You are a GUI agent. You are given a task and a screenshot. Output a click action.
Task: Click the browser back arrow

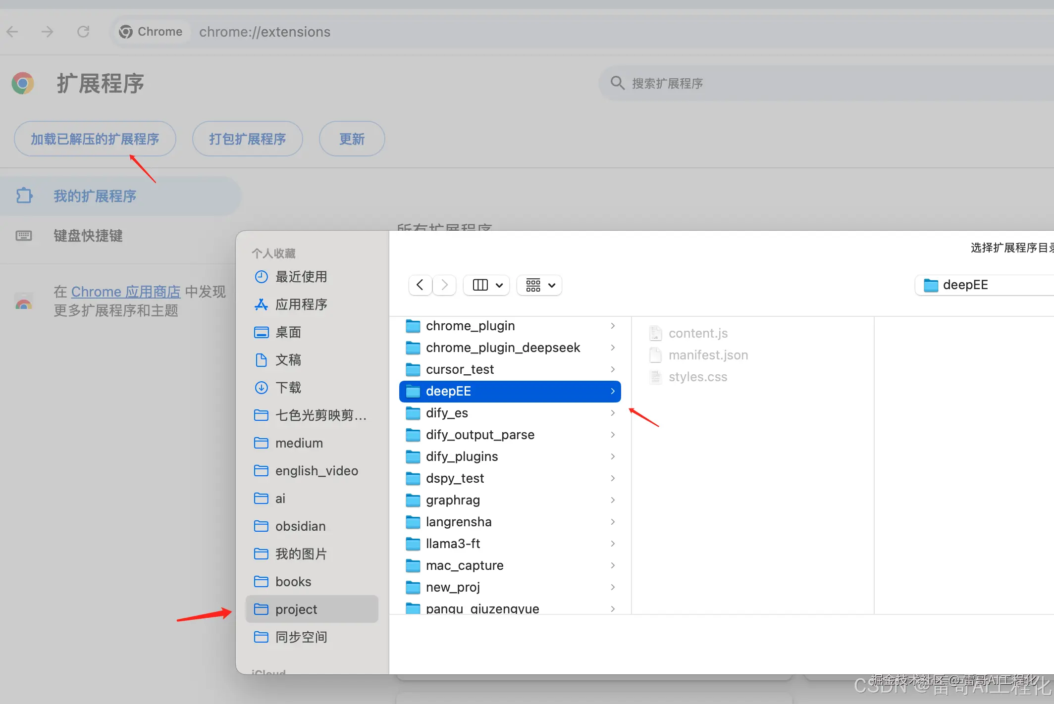12,32
